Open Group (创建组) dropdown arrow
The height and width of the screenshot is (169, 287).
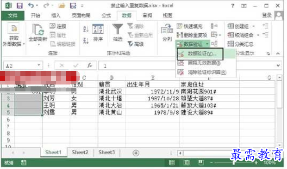254,26
